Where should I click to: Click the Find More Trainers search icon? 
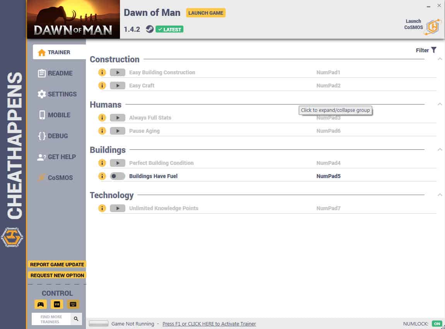coord(76,319)
